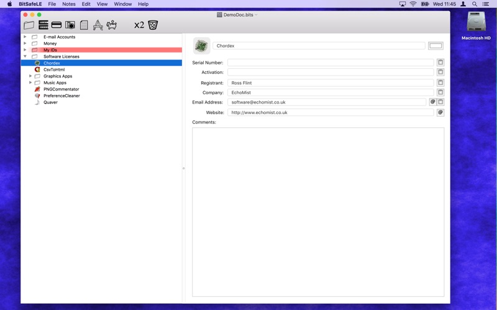
Task: Select the Software Licenses folder row
Action: (101, 56)
